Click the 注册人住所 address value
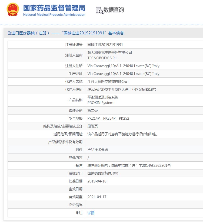Screen dimensions: 203x222 [124, 66]
